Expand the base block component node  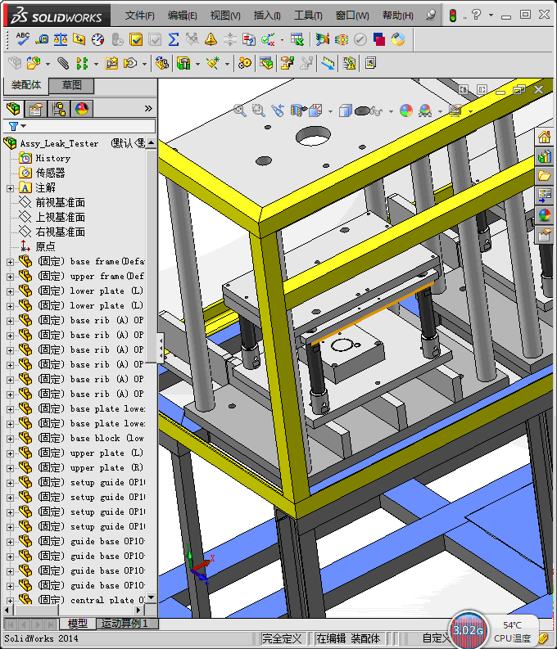click(10, 439)
